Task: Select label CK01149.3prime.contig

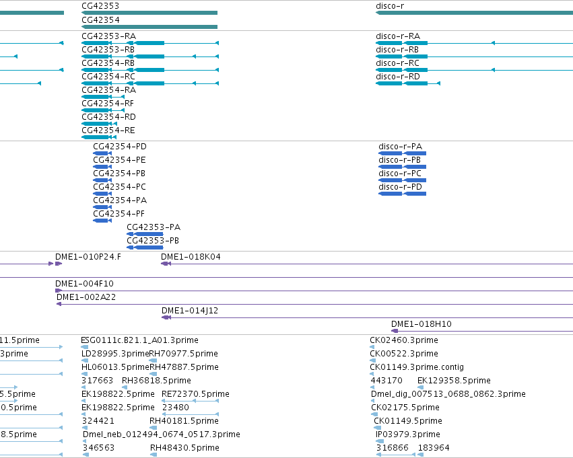Action: click(x=417, y=367)
